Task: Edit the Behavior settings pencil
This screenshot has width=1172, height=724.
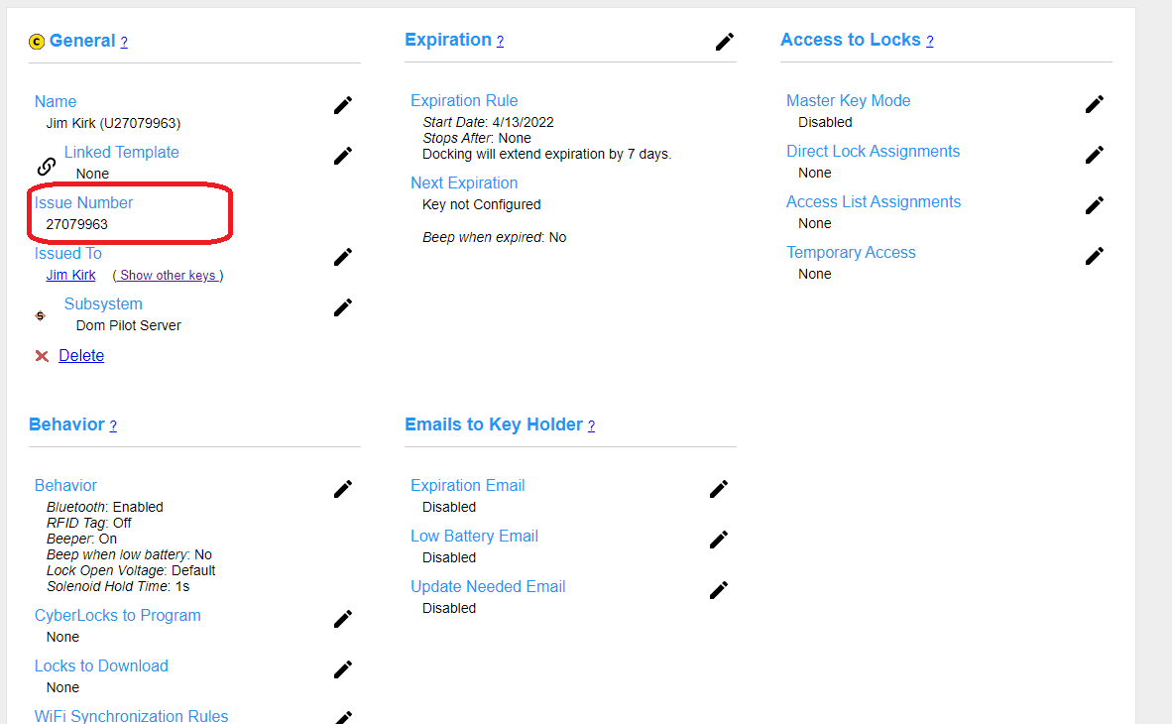Action: pyautogui.click(x=343, y=489)
